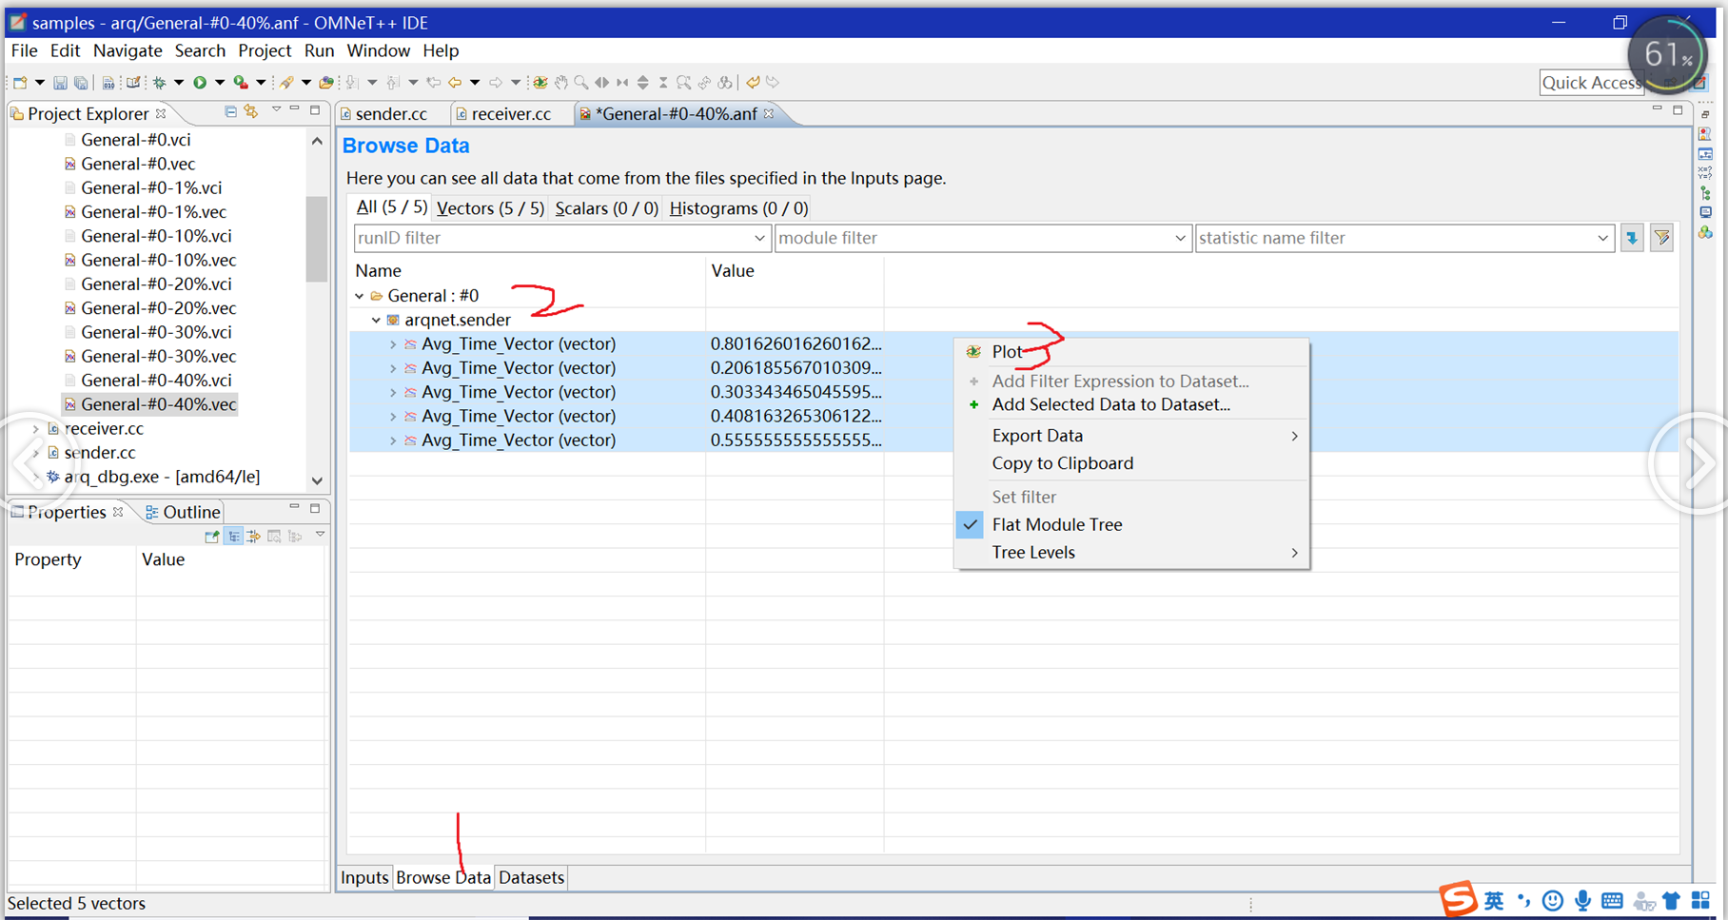Switch to the Histograms (0 / 0) tab
1728x920 pixels.
click(738, 208)
